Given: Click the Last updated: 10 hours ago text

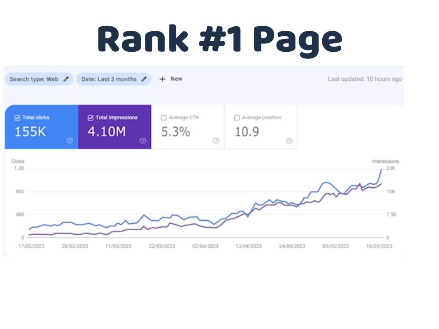Looking at the screenshot, I should tap(365, 79).
